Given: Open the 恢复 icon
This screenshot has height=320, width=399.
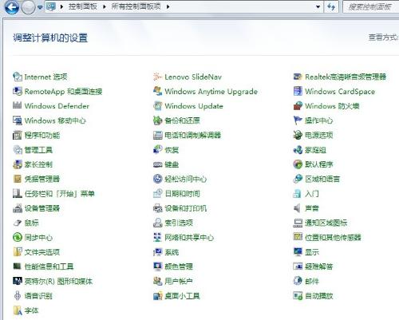Looking at the screenshot, I should pyautogui.click(x=158, y=150).
